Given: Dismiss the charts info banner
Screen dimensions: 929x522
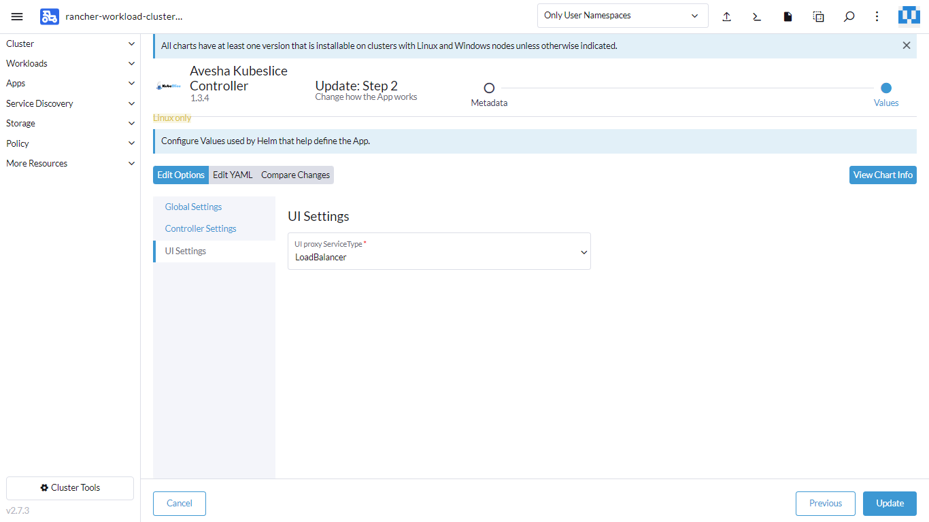Looking at the screenshot, I should point(907,46).
